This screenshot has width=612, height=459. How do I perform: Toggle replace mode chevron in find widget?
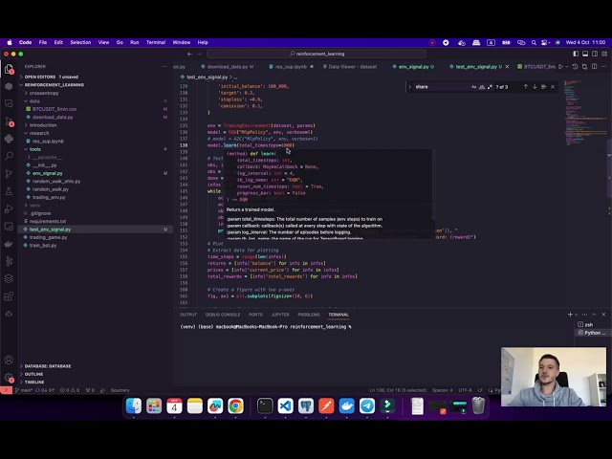click(x=410, y=87)
